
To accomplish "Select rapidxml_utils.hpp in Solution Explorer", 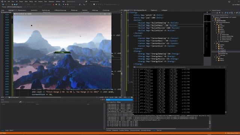I will click(x=226, y=40).
